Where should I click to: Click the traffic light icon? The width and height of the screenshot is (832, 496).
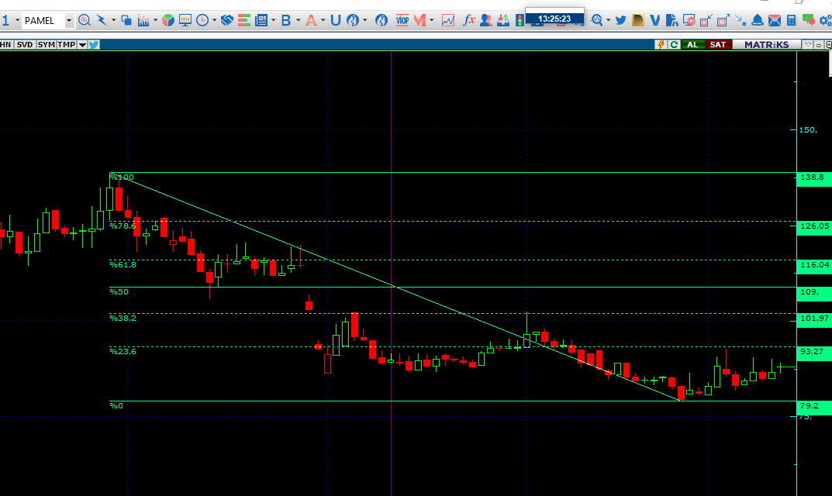(520, 20)
